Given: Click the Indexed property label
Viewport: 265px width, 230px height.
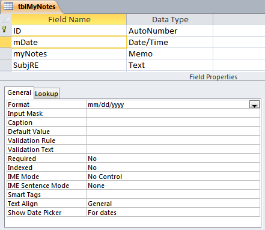Looking at the screenshot, I should [x=20, y=168].
